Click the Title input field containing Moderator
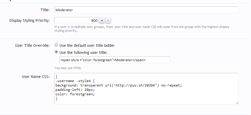The image size is (251, 115). pos(146,10)
